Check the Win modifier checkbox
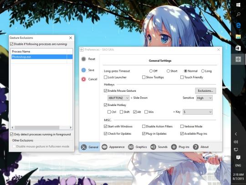This screenshot has width=246, height=185. point(146,112)
